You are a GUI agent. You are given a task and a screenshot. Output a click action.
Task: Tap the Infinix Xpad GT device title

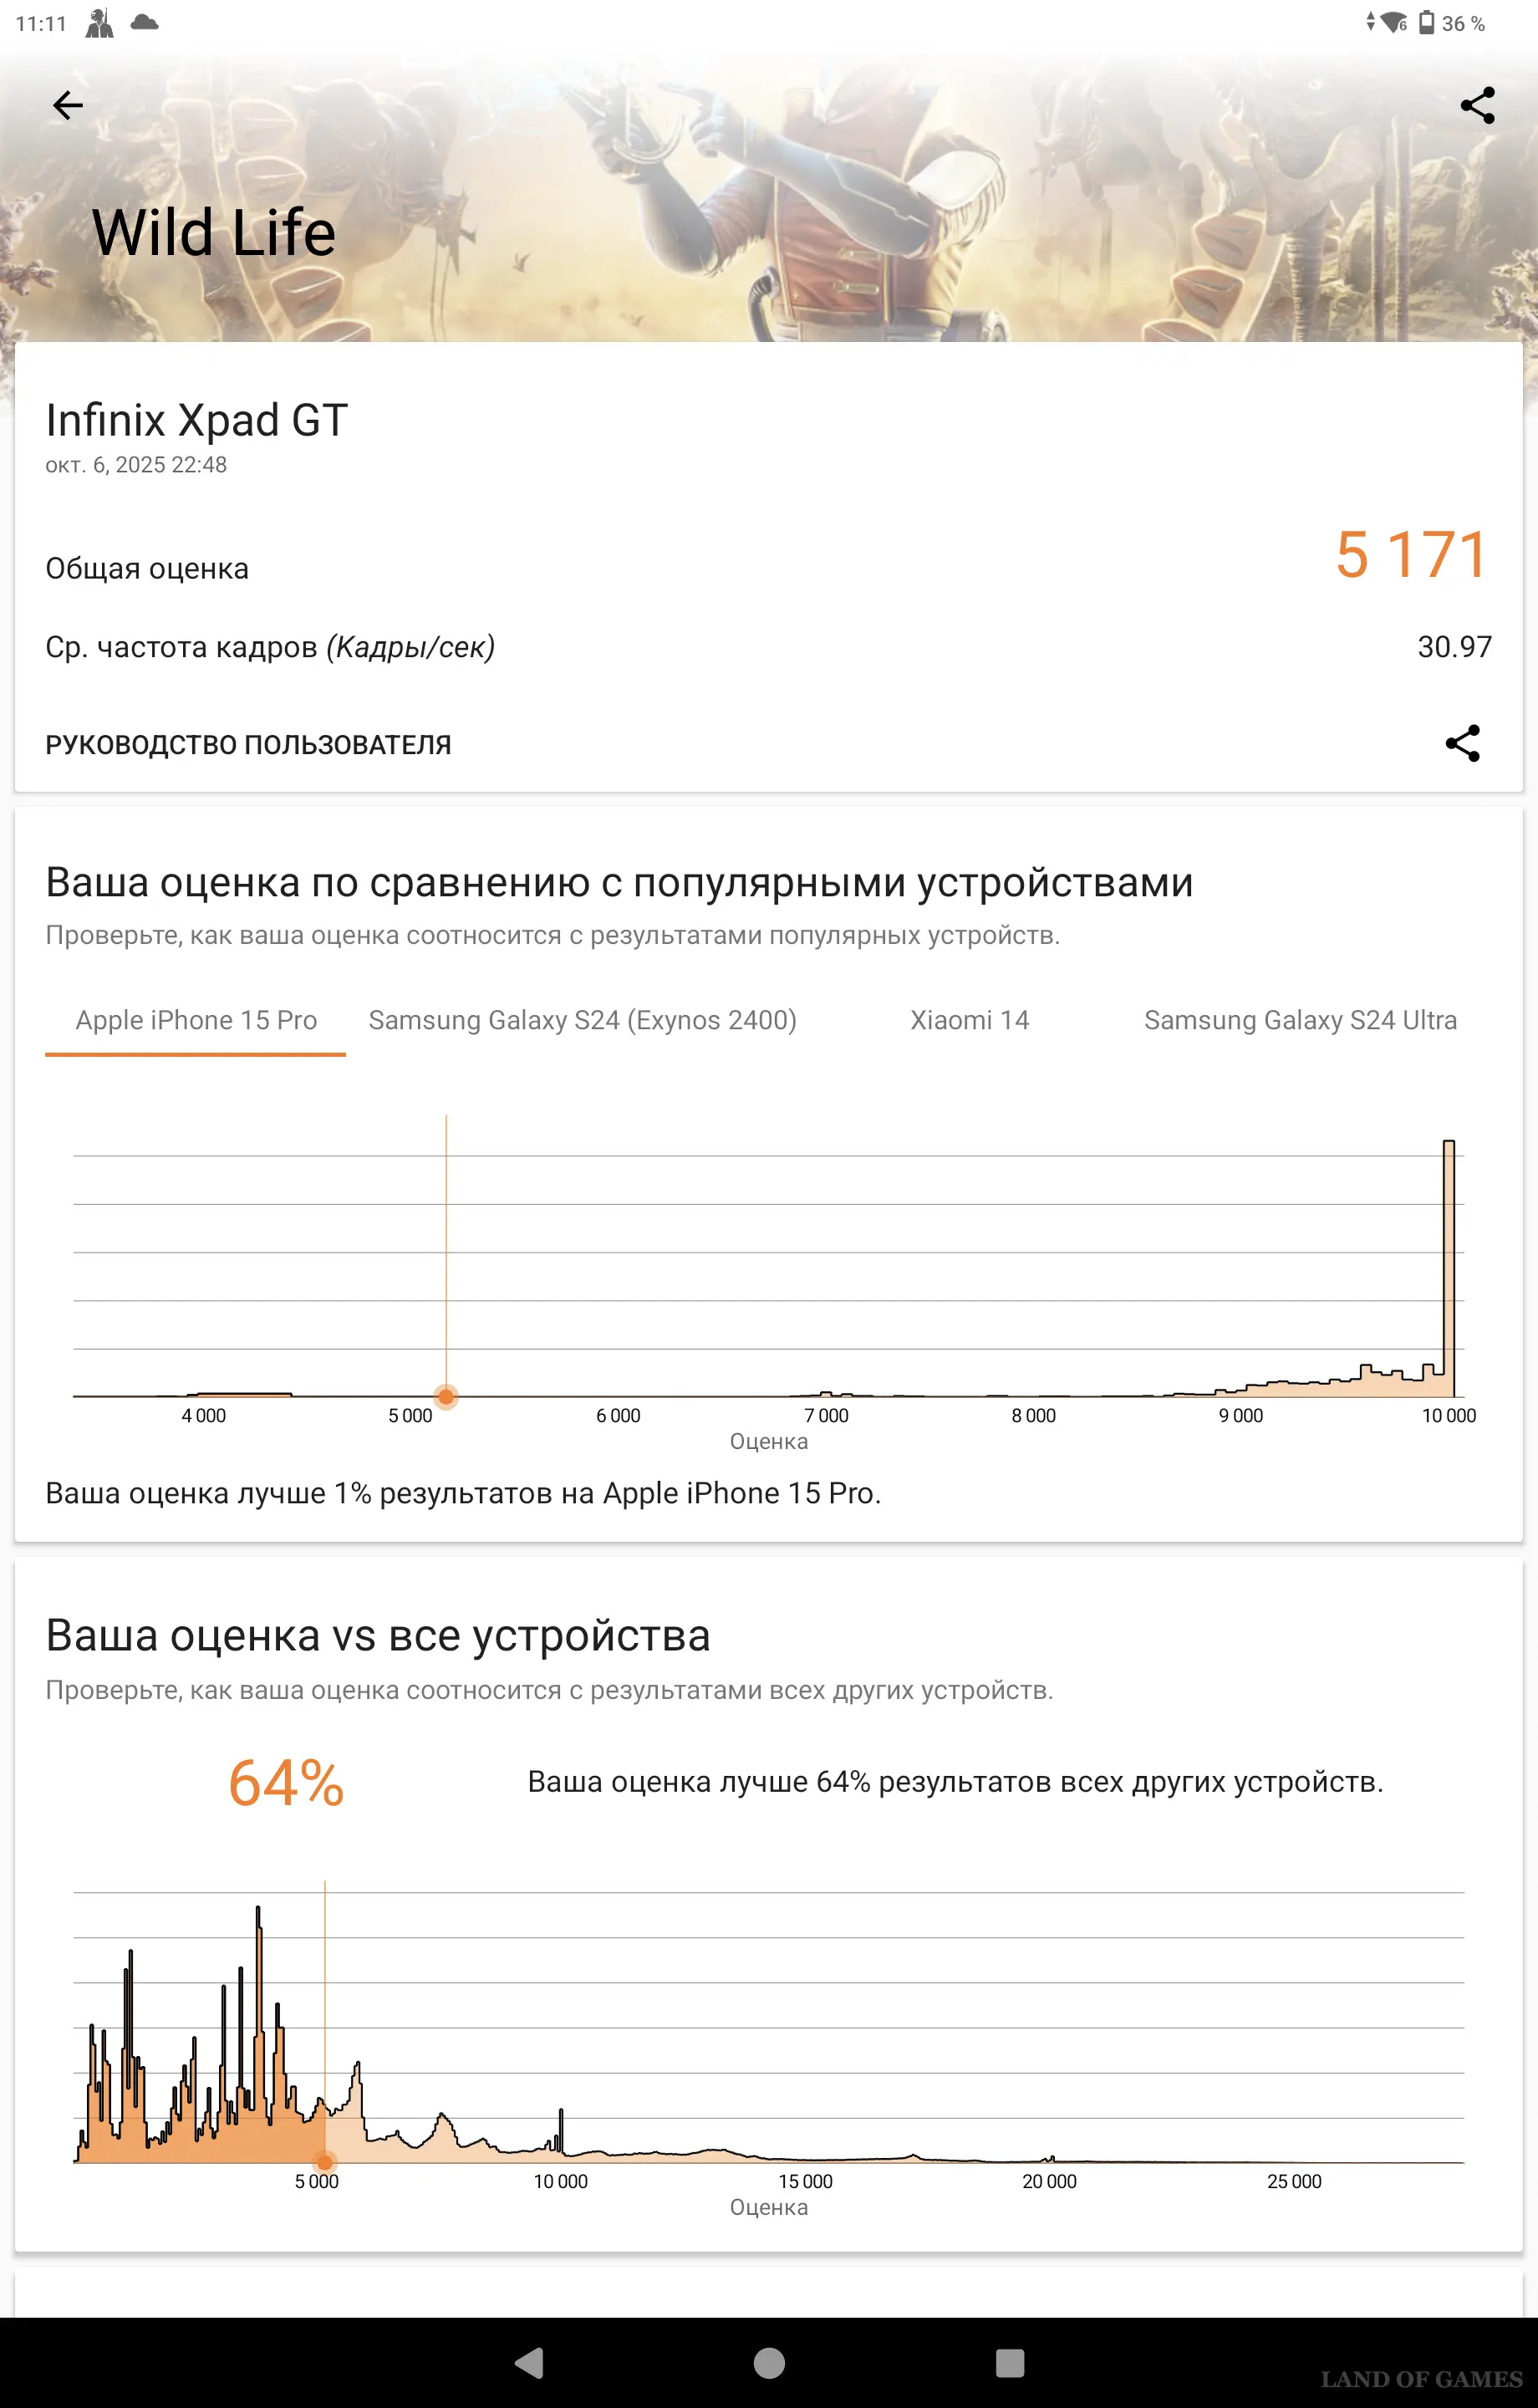tap(197, 420)
